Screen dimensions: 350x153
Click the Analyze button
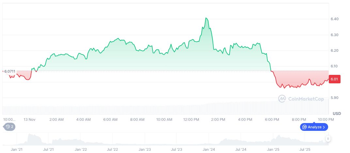(x=314, y=127)
